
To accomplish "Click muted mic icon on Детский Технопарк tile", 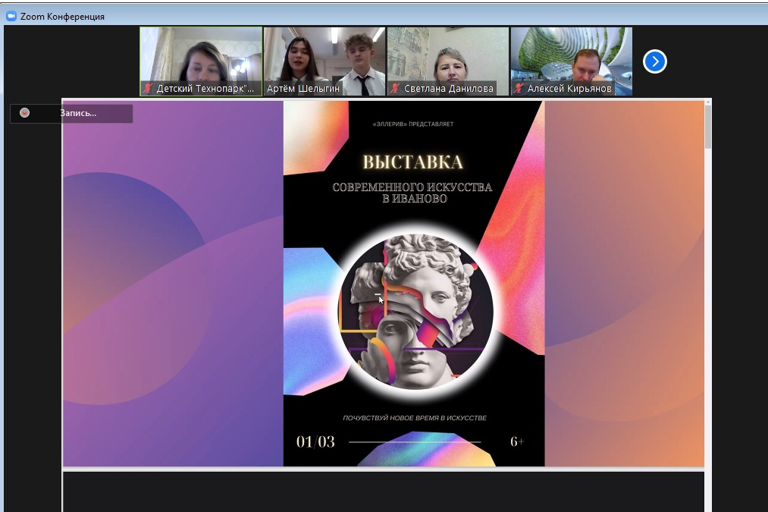I will [148, 89].
